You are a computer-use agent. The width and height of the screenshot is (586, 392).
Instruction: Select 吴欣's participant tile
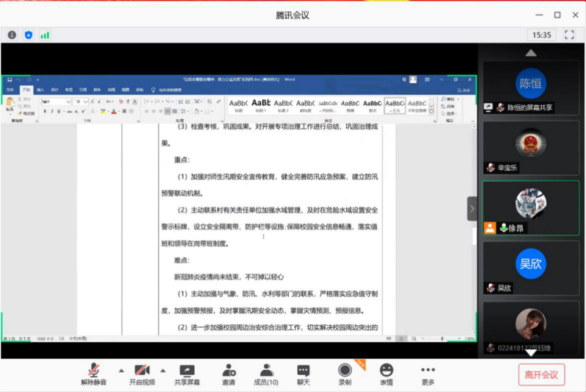point(530,268)
